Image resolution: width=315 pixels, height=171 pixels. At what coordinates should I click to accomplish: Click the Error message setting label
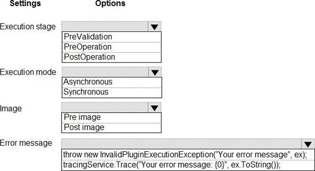26,143
